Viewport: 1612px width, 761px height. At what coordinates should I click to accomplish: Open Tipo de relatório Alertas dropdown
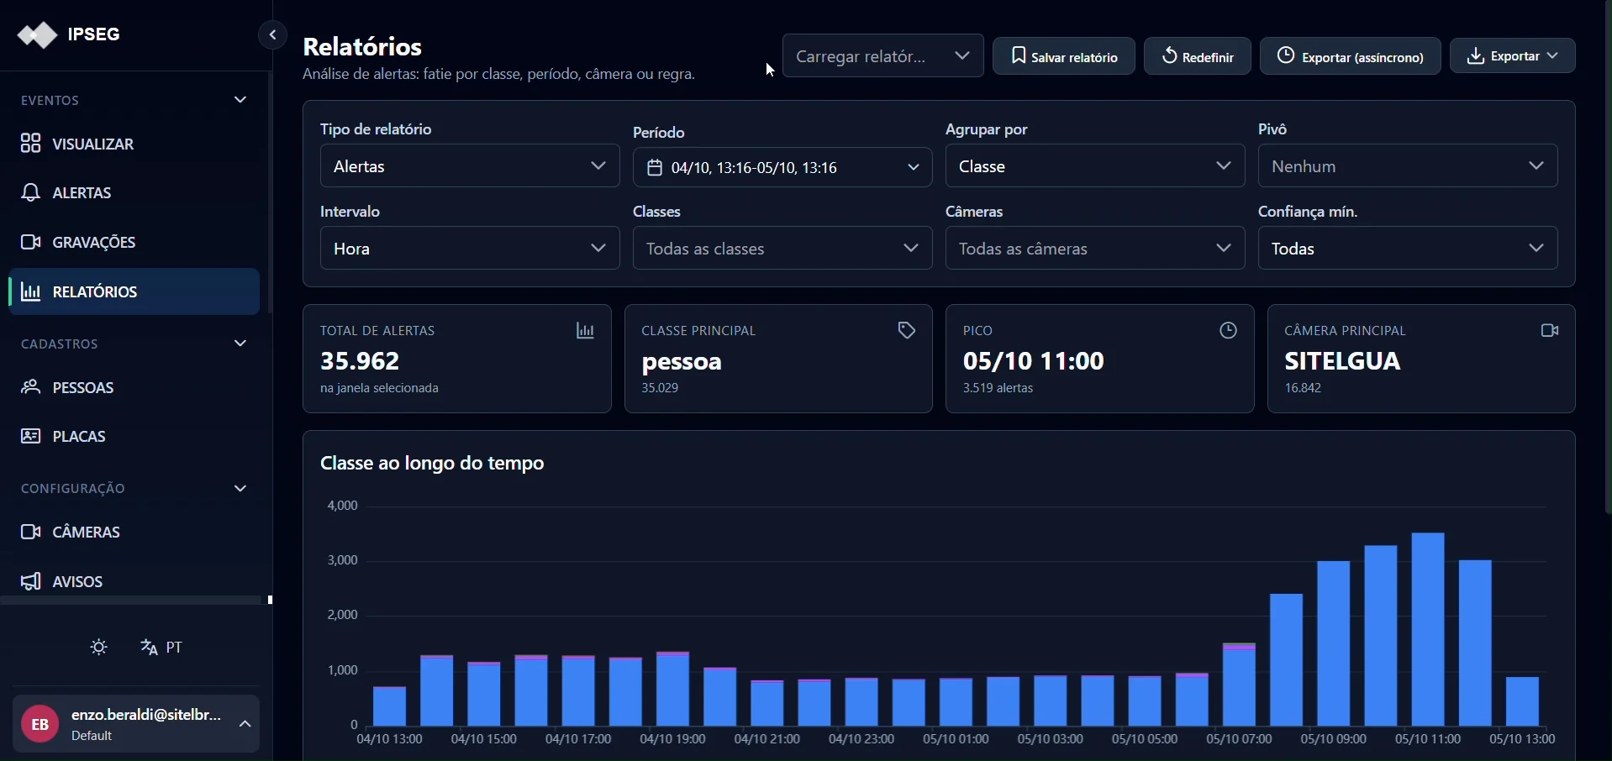[x=470, y=166]
